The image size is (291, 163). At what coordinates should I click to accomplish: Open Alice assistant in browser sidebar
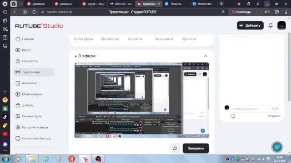point(5,144)
